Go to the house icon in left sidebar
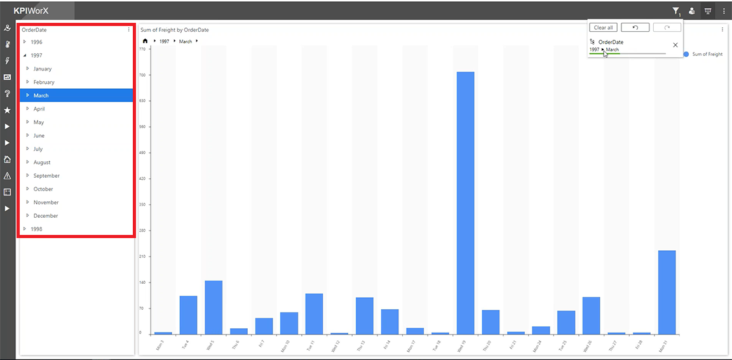732x360 pixels. (x=7, y=159)
